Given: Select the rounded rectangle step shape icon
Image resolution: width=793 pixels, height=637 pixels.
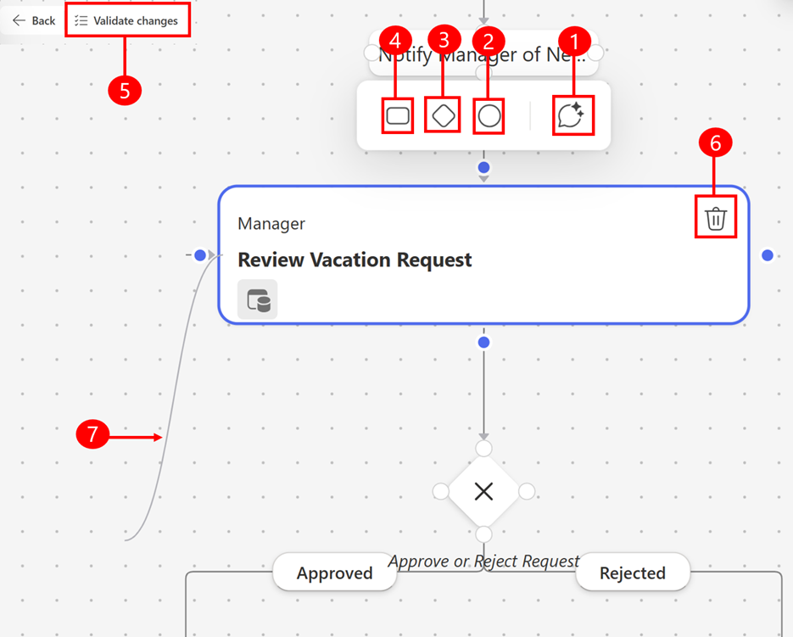Looking at the screenshot, I should (397, 115).
